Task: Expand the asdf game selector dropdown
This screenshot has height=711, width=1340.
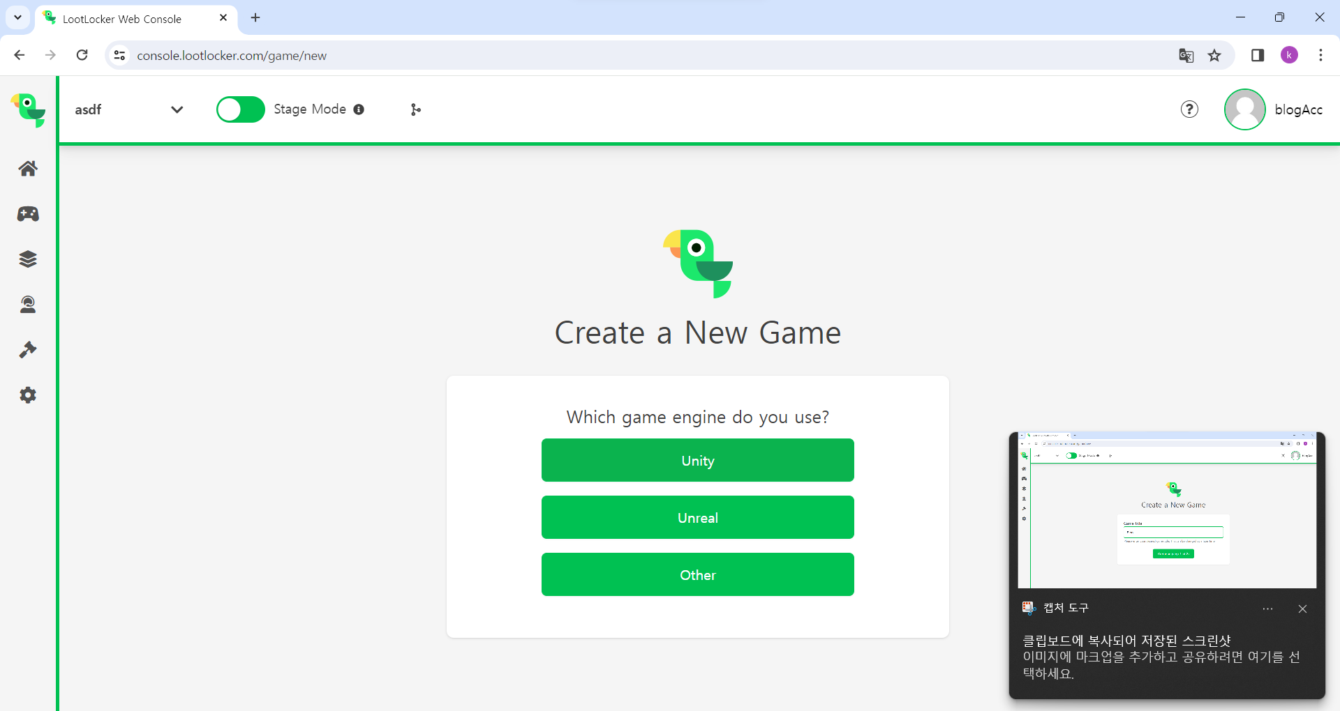Action: [130, 109]
